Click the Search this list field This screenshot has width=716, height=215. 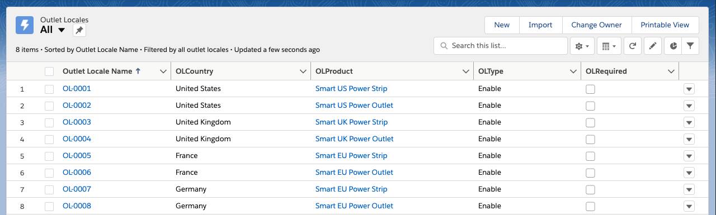501,46
